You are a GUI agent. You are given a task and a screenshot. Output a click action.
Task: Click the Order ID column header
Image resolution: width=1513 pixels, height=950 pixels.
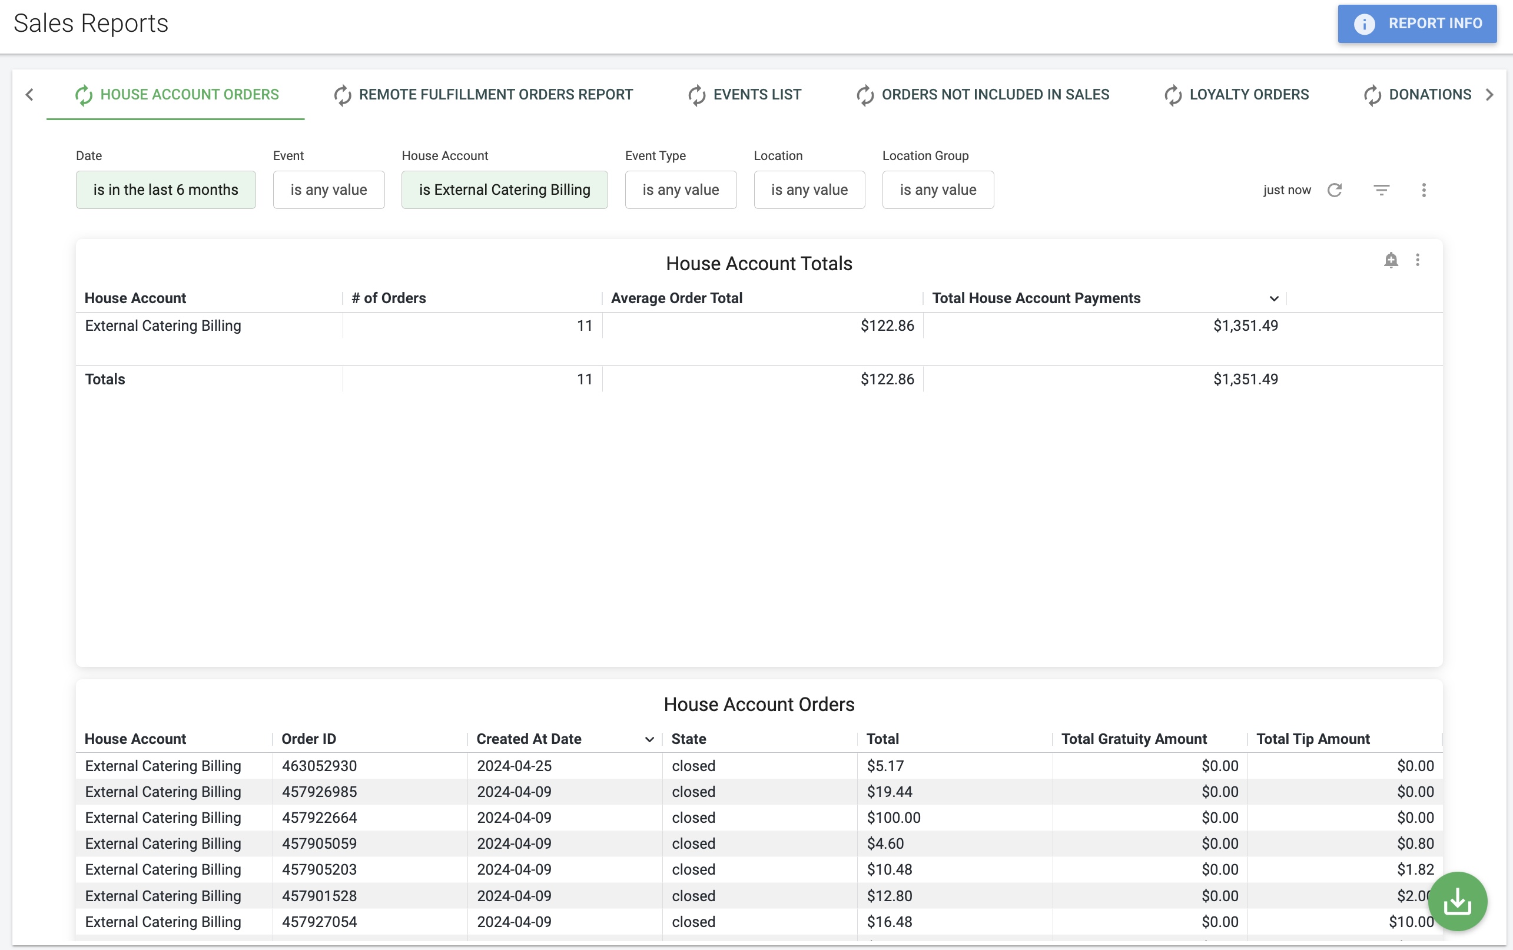(308, 739)
